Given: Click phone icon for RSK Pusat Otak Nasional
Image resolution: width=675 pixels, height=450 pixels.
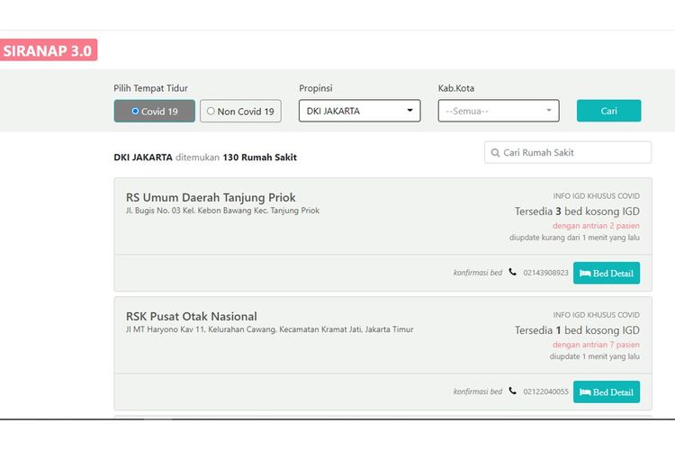Looking at the screenshot, I should [513, 391].
